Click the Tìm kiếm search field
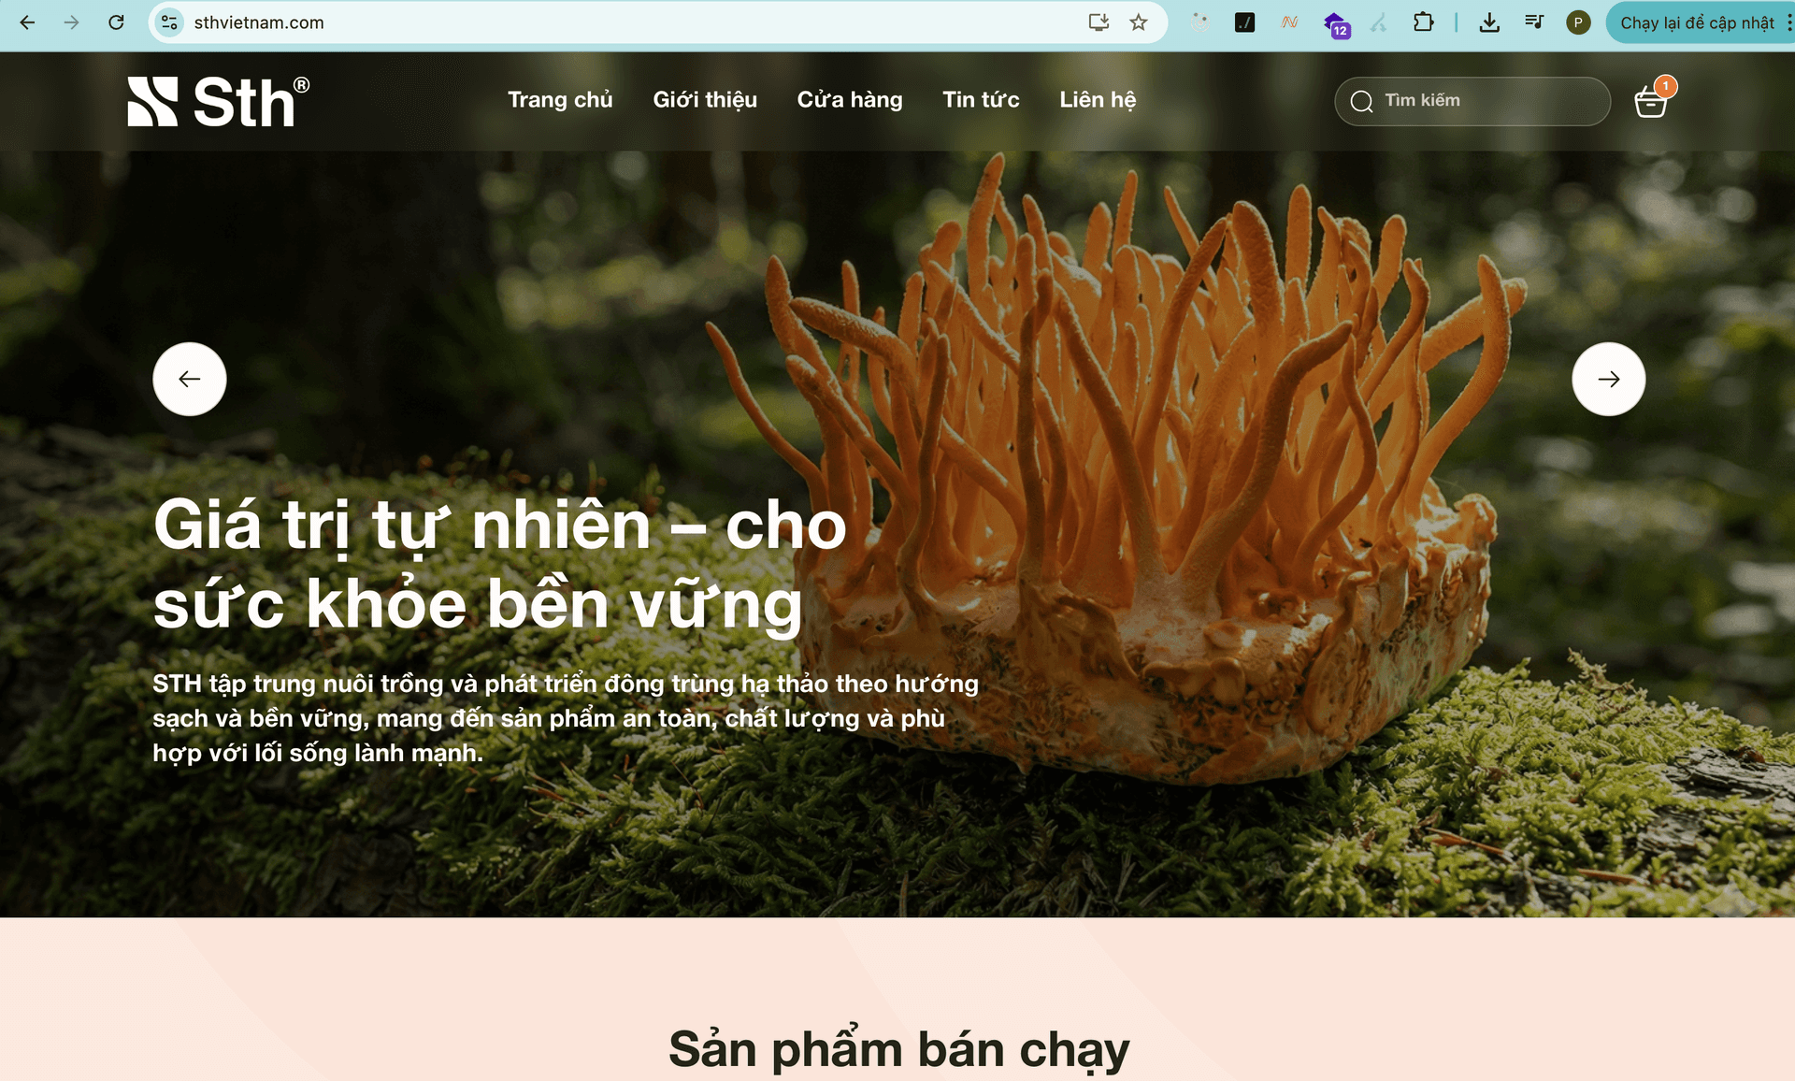This screenshot has width=1795, height=1081. [1472, 101]
